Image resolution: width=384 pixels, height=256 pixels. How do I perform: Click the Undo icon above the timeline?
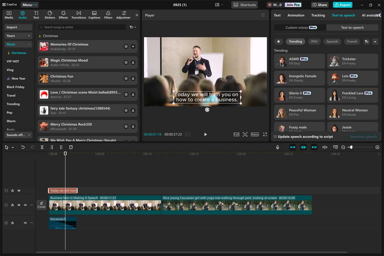(x=23, y=147)
